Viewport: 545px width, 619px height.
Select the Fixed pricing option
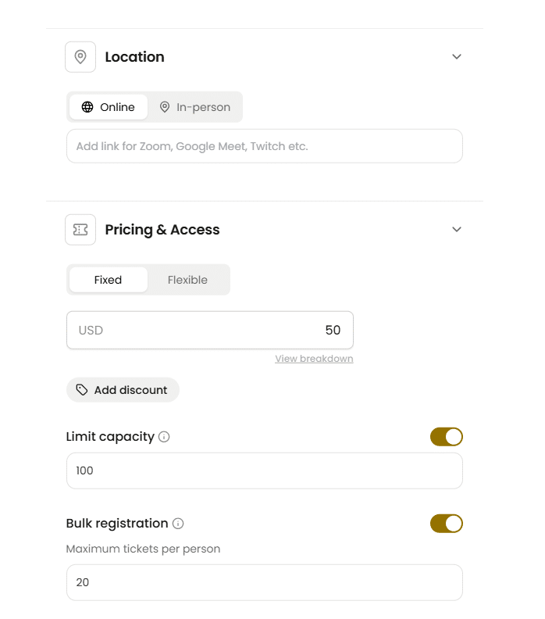[108, 280]
